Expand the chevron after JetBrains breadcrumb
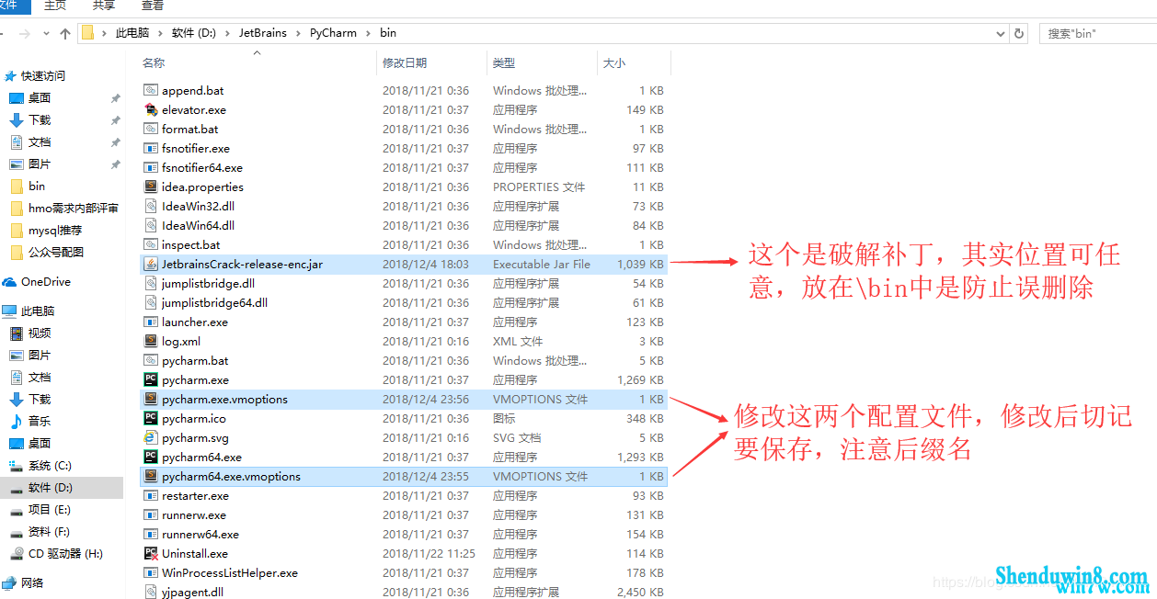The width and height of the screenshot is (1157, 599). tap(298, 33)
